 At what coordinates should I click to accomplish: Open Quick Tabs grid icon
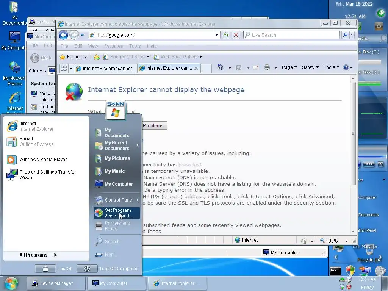coord(64,68)
